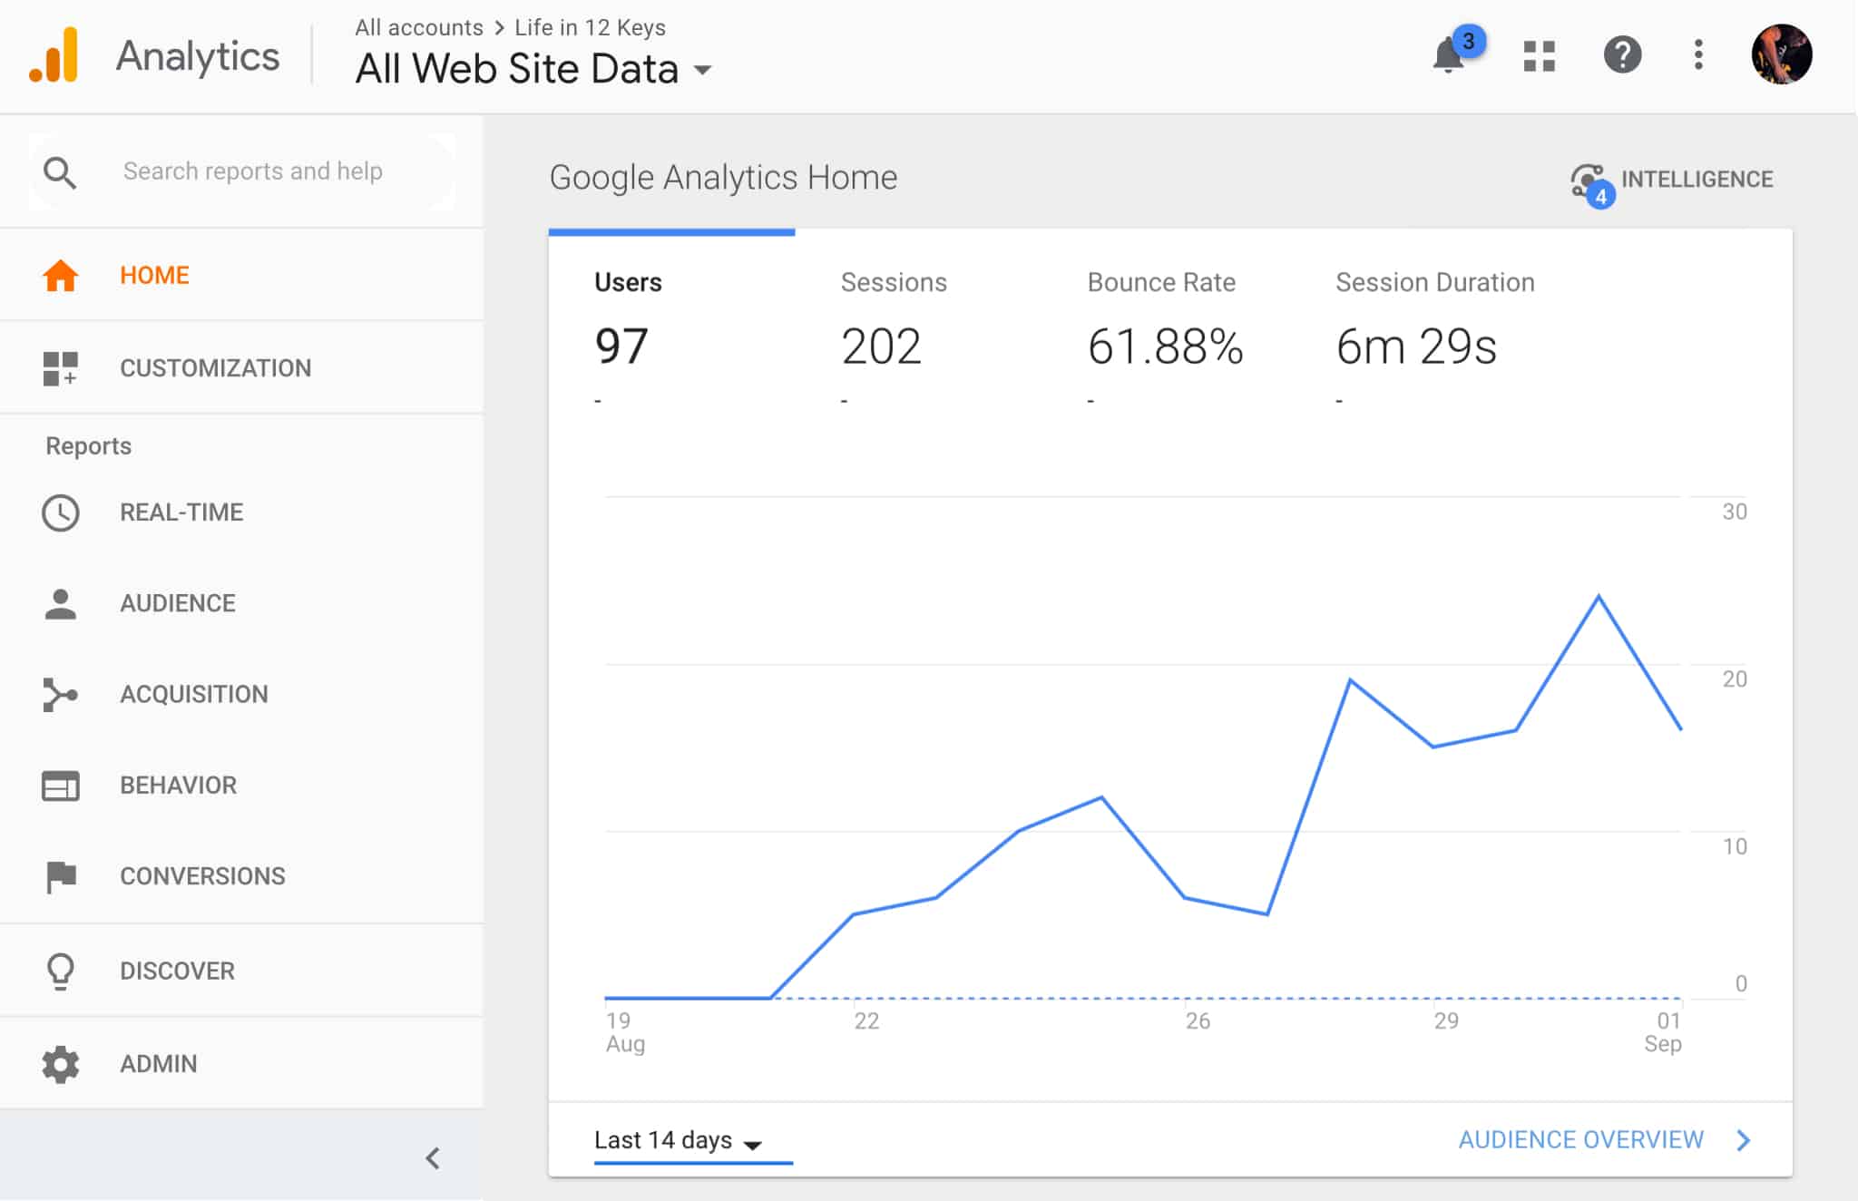1858x1201 pixels.
Task: Click the 26 date label on chart axis
Action: click(x=1198, y=1021)
